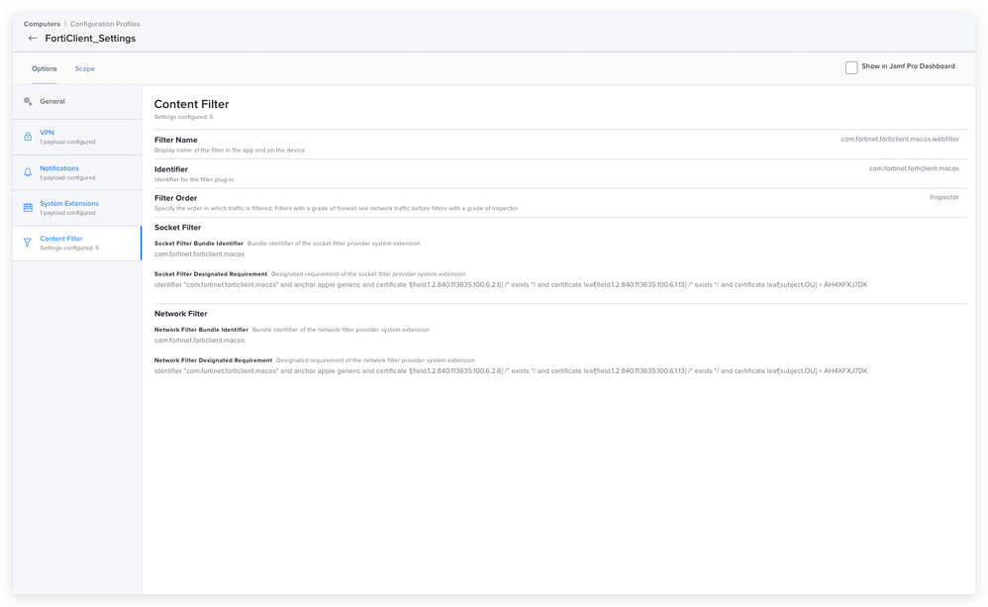This screenshot has height=607, width=988.
Task: Click the Computers breadcrumb link
Action: (x=43, y=24)
